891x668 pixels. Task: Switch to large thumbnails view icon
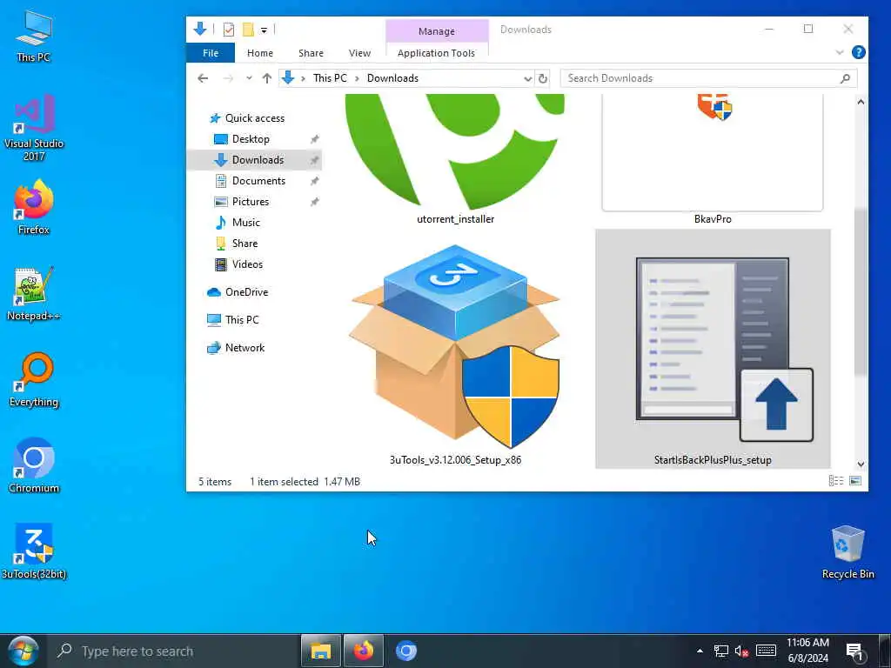855,481
